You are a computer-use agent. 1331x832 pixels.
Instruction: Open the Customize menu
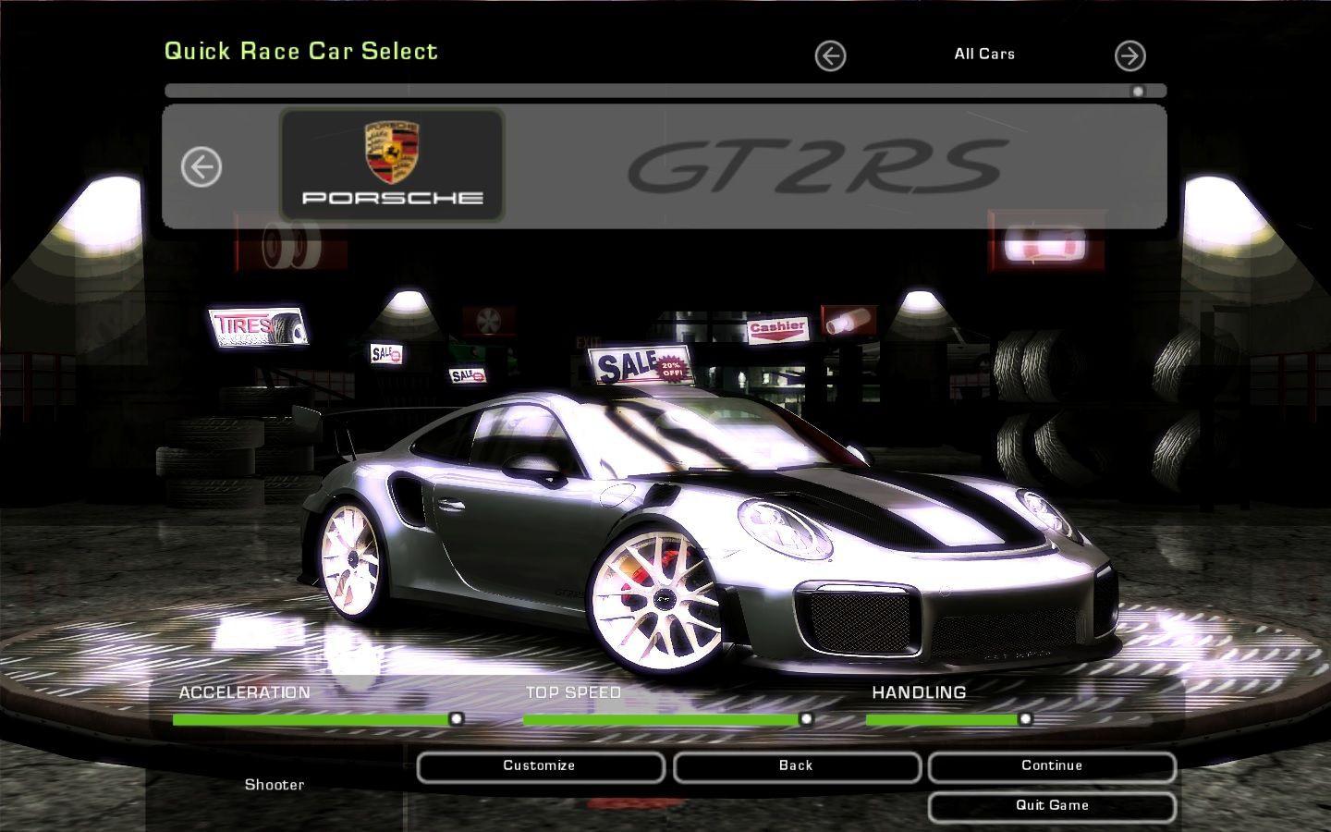(540, 766)
